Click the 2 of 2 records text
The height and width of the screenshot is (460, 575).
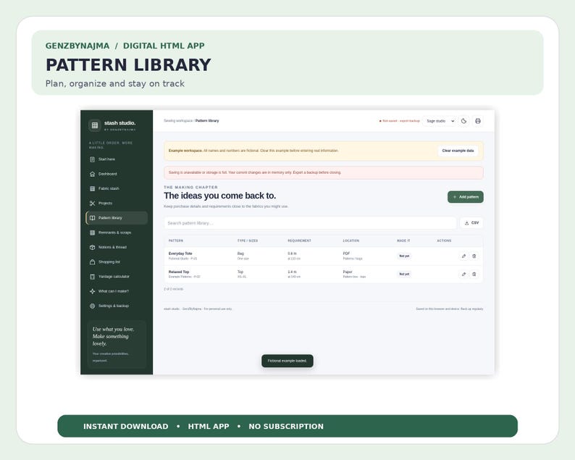tap(174, 289)
